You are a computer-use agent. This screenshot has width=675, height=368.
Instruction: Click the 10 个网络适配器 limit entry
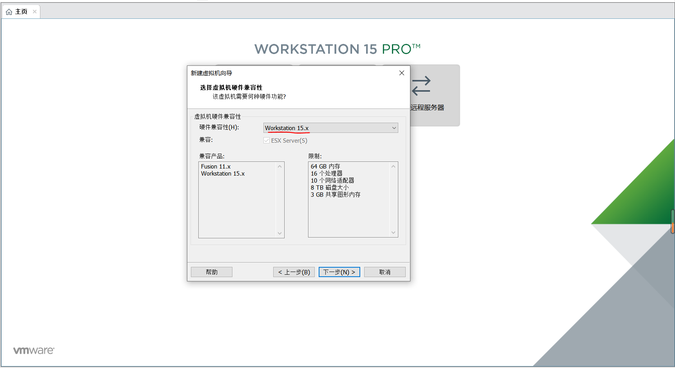pyautogui.click(x=332, y=180)
